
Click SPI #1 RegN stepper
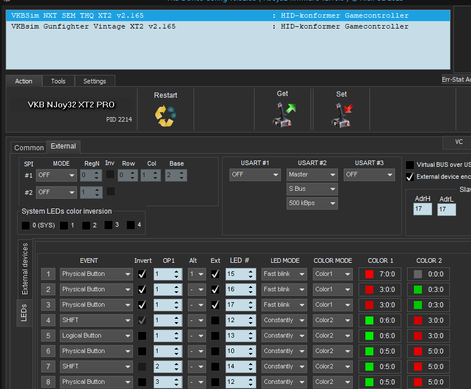coord(91,175)
